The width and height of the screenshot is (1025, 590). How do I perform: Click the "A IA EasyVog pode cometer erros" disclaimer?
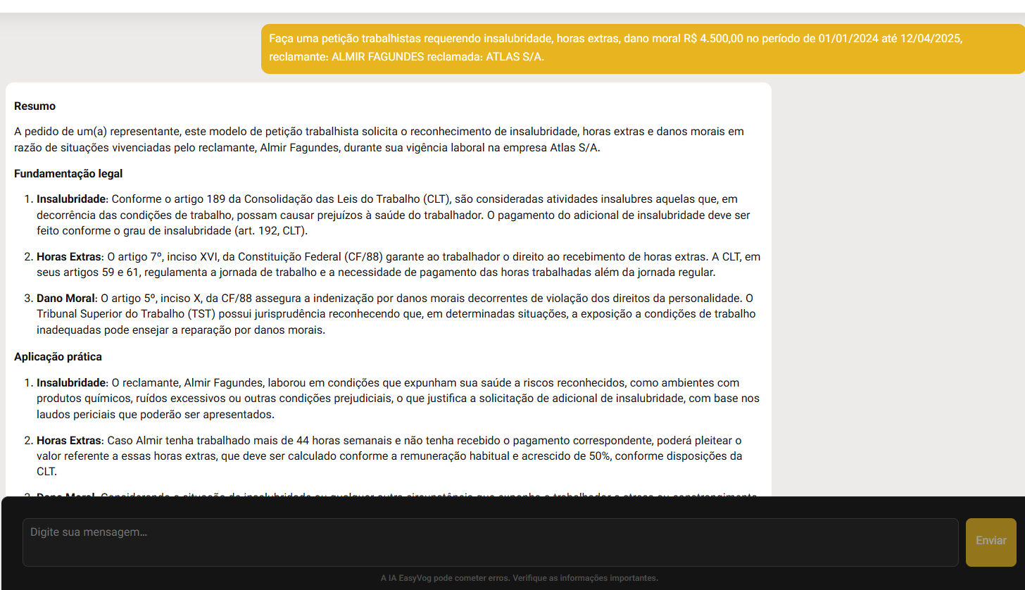[519, 578]
